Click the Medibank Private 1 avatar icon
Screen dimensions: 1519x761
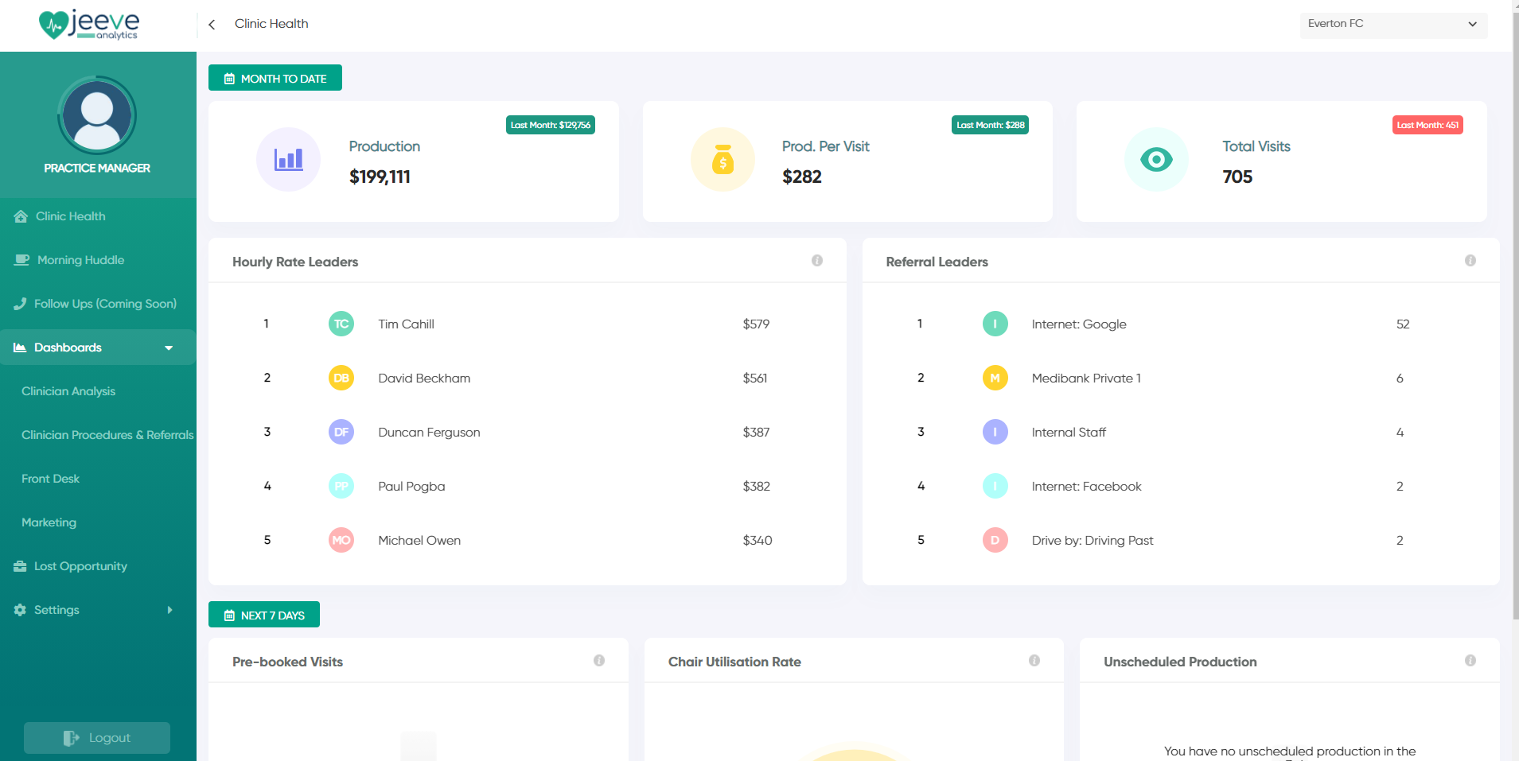click(x=995, y=378)
